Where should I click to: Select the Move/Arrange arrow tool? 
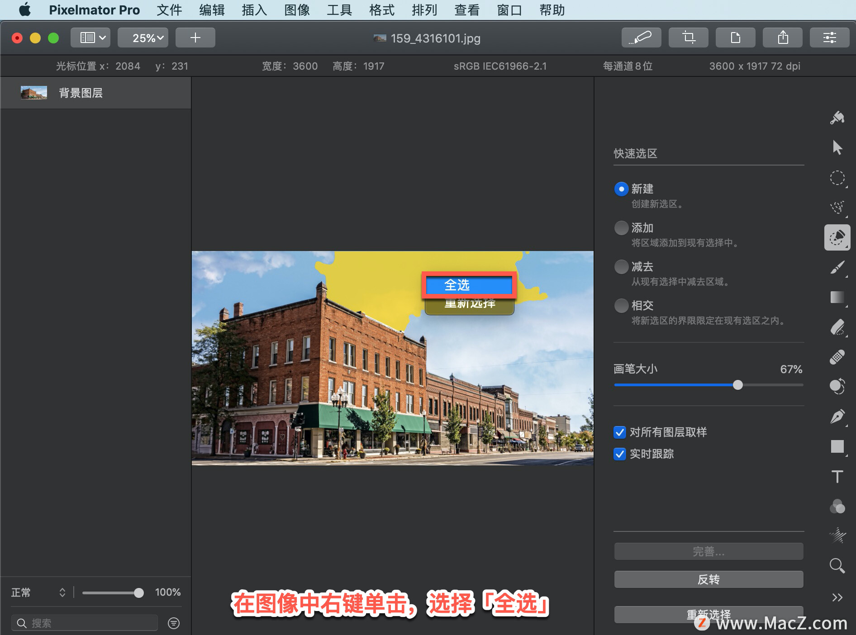pyautogui.click(x=837, y=147)
